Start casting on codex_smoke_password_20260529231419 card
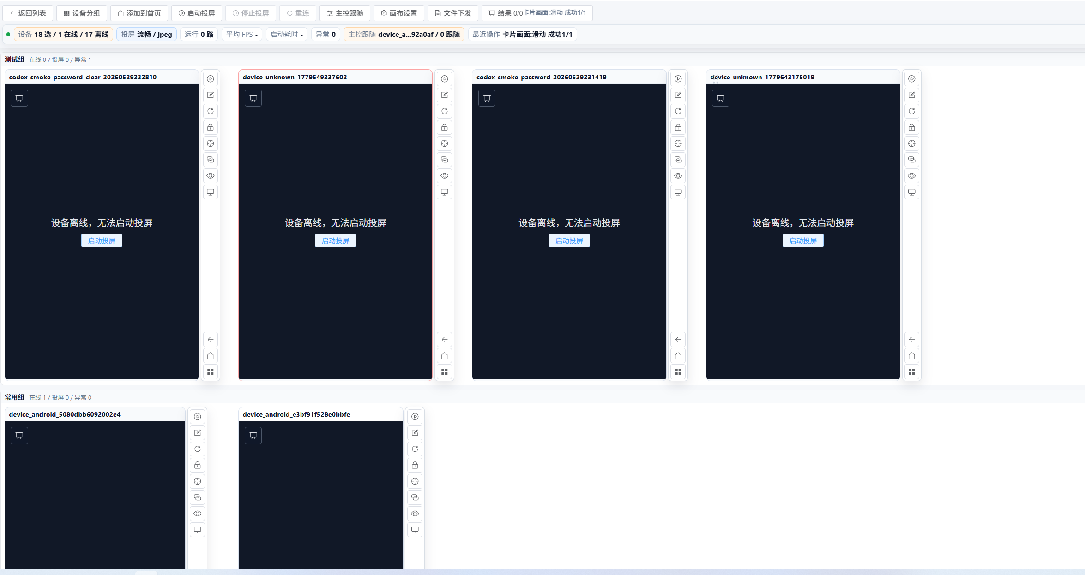This screenshot has width=1085, height=575. [569, 240]
